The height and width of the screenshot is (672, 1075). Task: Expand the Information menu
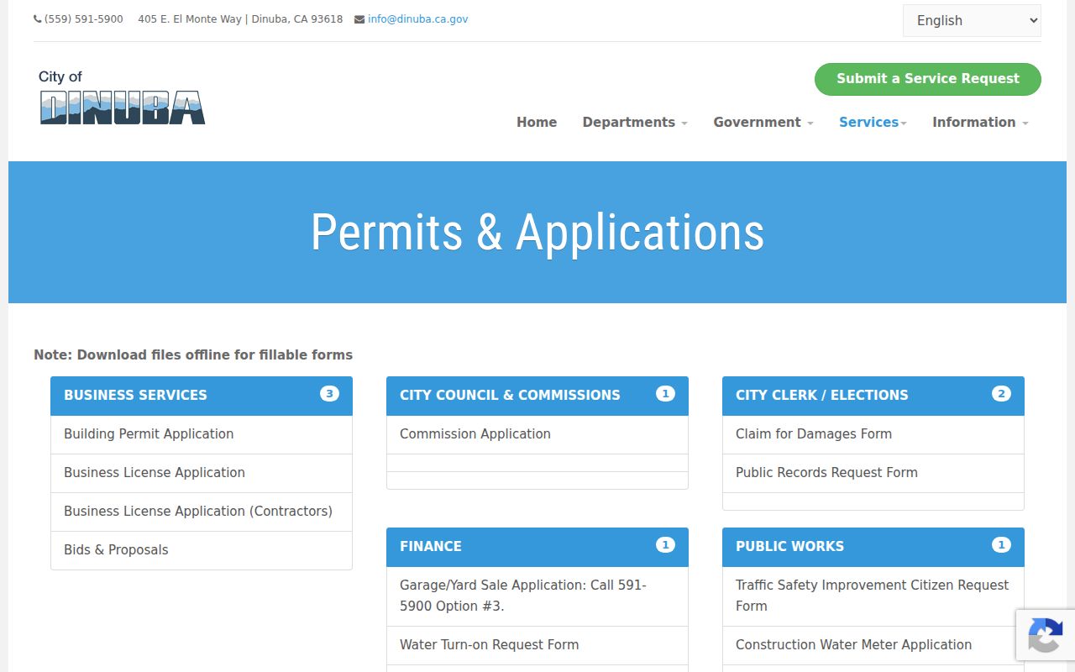click(x=980, y=122)
